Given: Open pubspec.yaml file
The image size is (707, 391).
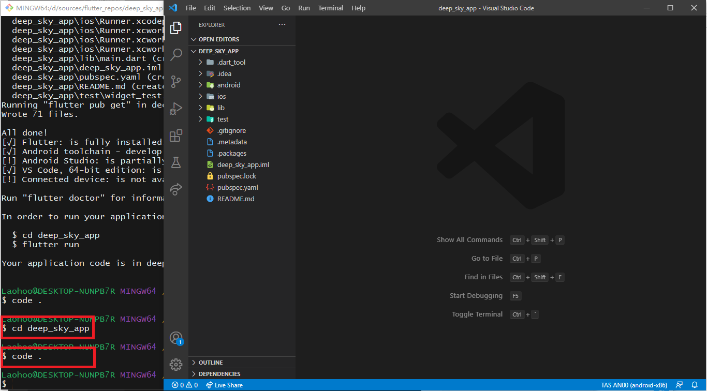Looking at the screenshot, I should 242,187.
